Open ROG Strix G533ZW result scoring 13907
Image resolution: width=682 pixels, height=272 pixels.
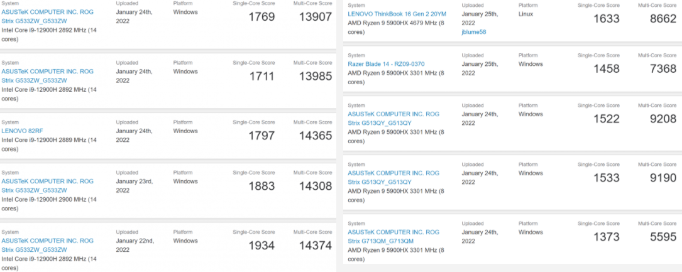coord(47,16)
